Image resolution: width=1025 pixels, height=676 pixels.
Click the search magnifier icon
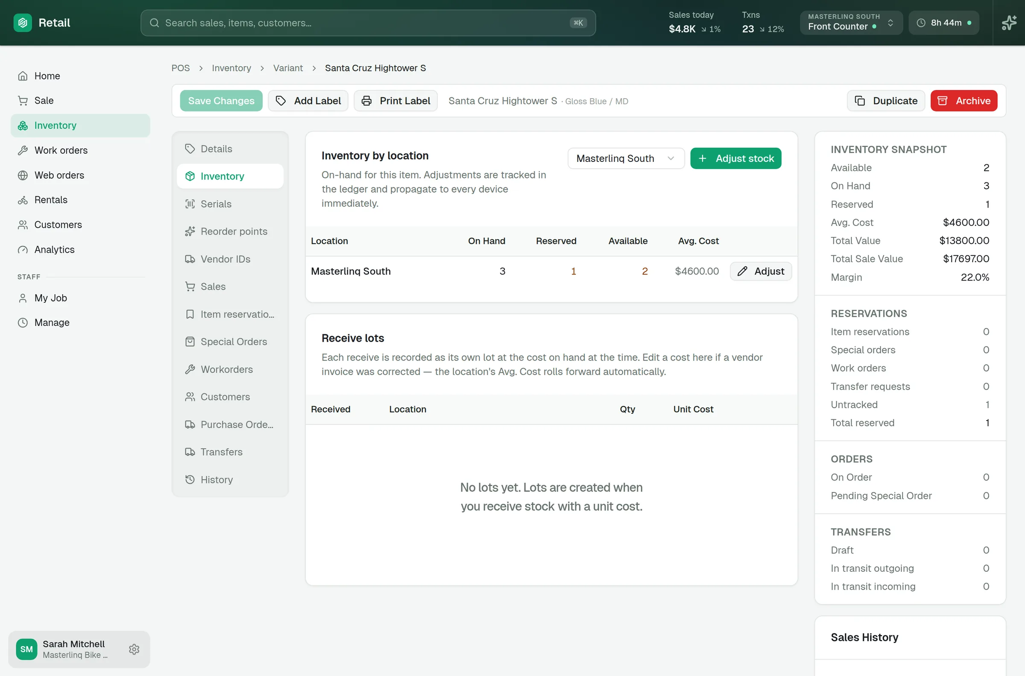pyautogui.click(x=154, y=23)
